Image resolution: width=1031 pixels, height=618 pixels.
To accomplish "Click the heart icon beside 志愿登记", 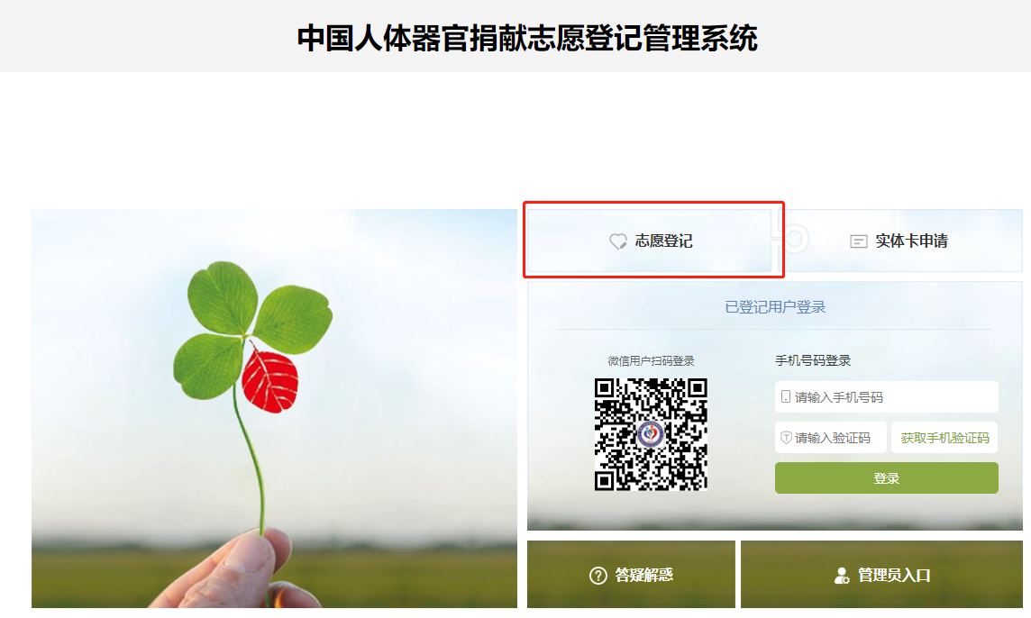I will [x=617, y=241].
